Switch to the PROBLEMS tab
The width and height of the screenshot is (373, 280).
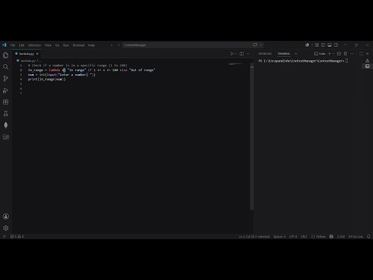point(265,54)
